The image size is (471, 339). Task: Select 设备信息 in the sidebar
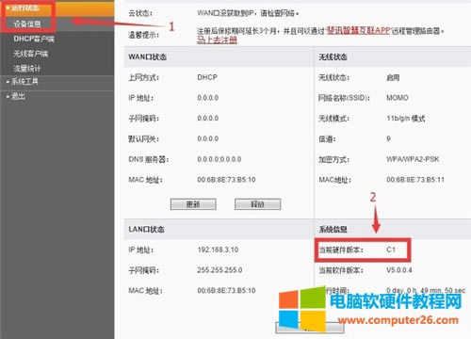pyautogui.click(x=27, y=24)
